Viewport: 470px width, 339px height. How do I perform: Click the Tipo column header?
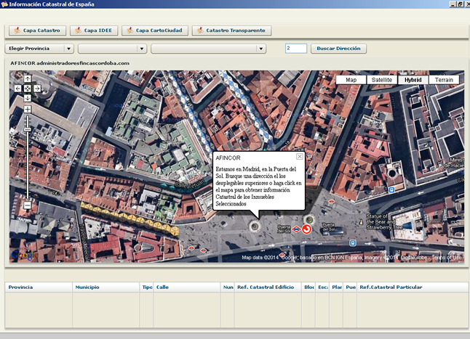pos(146,287)
